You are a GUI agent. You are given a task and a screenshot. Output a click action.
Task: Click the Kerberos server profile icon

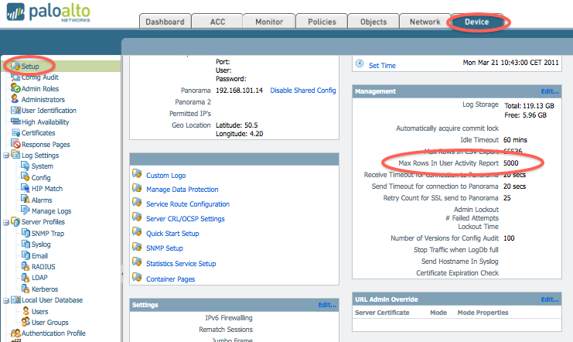[26, 289]
